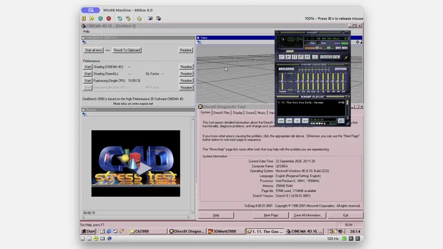Open Winamp playlist REM menu
This screenshot has height=249, width=443.
[289, 120]
